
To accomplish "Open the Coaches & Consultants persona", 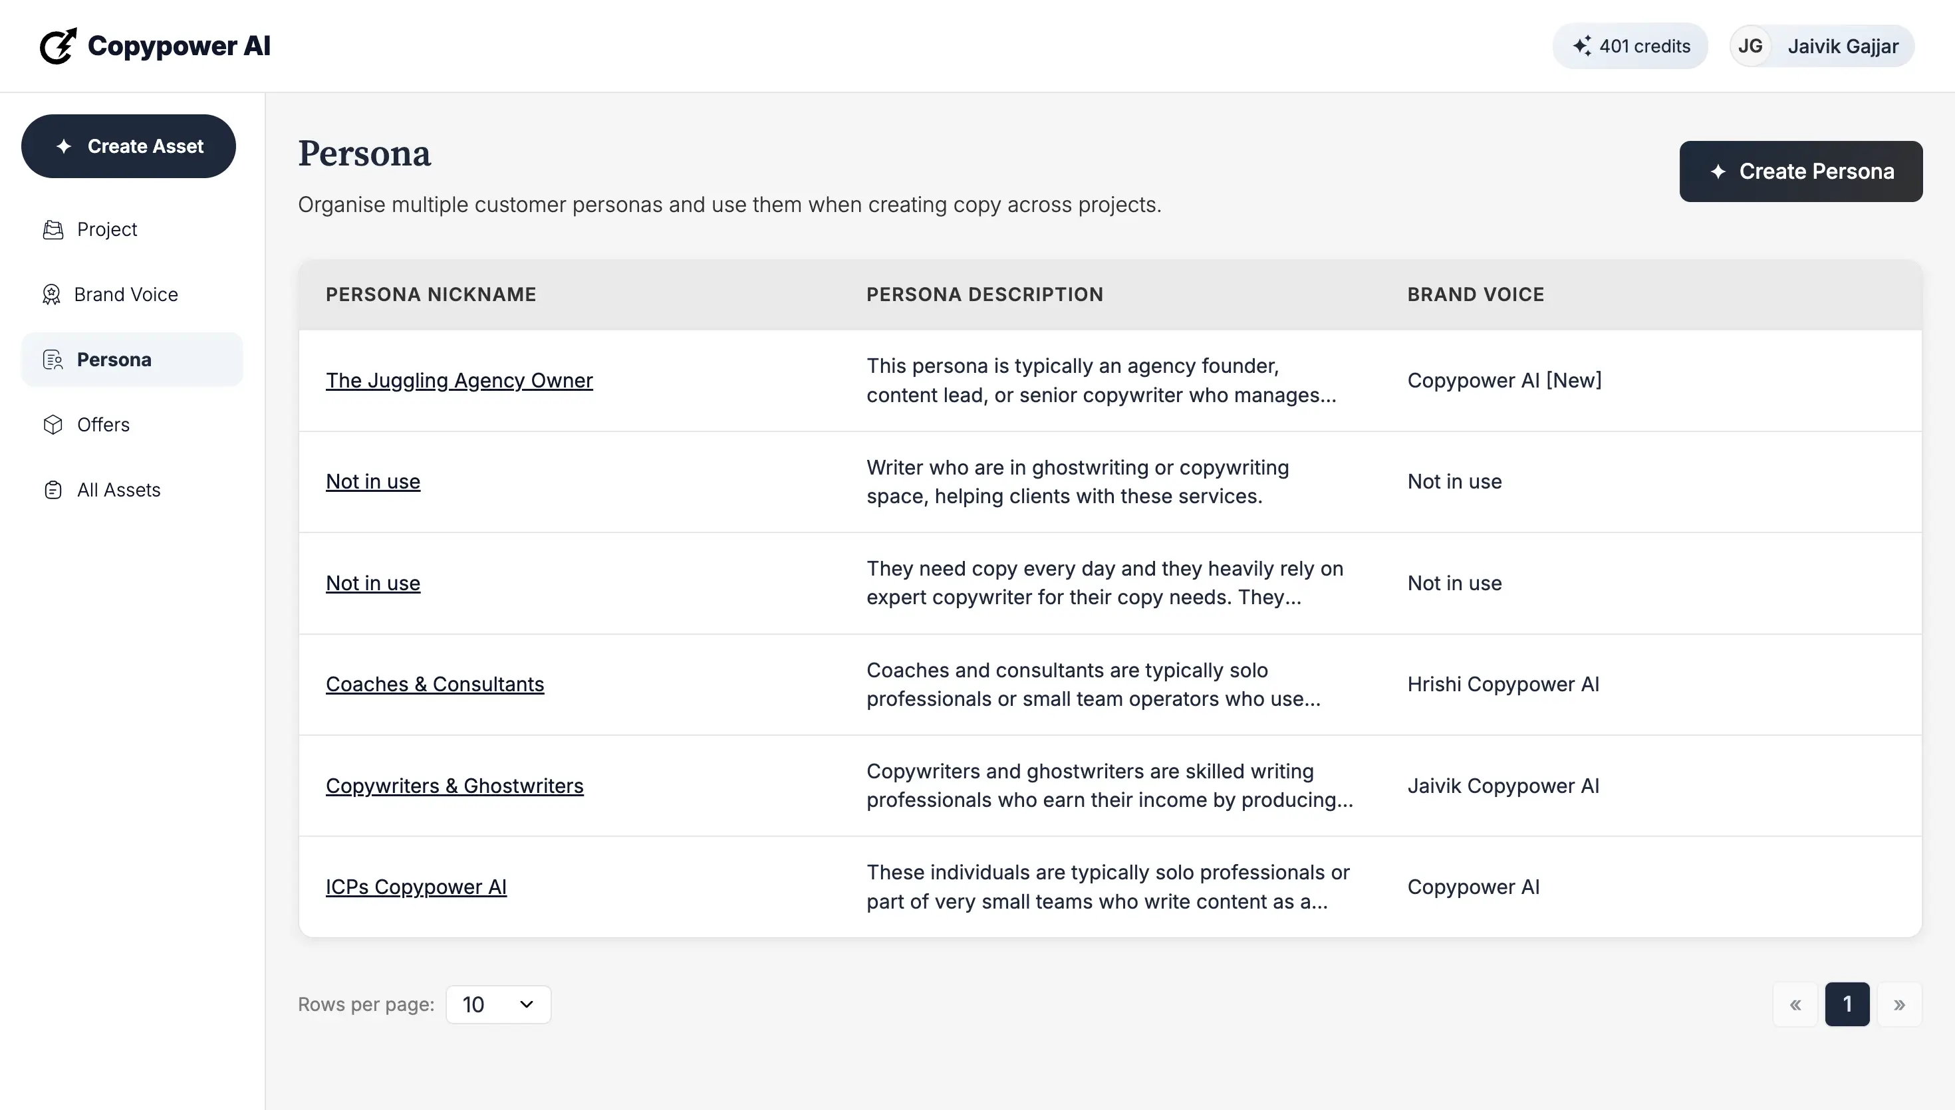I will tap(435, 684).
